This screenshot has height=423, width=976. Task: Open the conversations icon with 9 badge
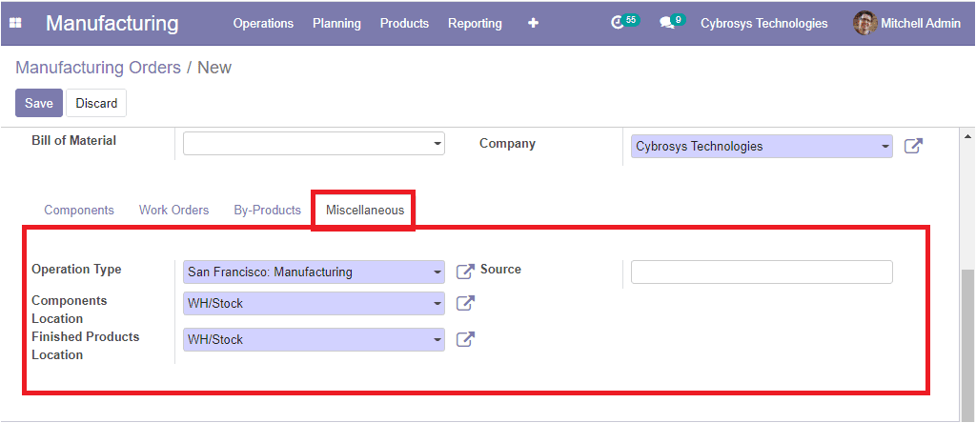[672, 23]
